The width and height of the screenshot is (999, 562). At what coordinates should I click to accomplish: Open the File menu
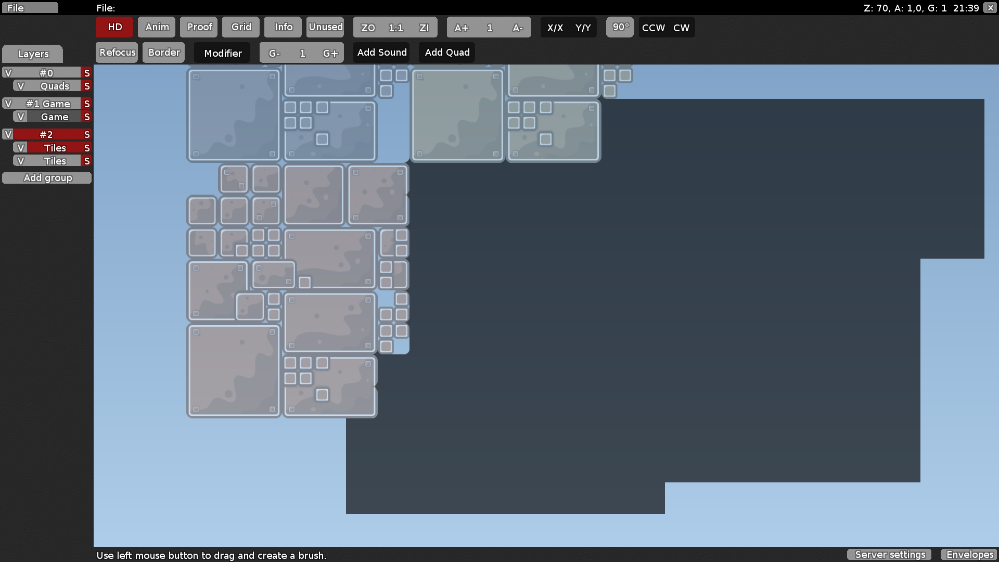[30, 8]
